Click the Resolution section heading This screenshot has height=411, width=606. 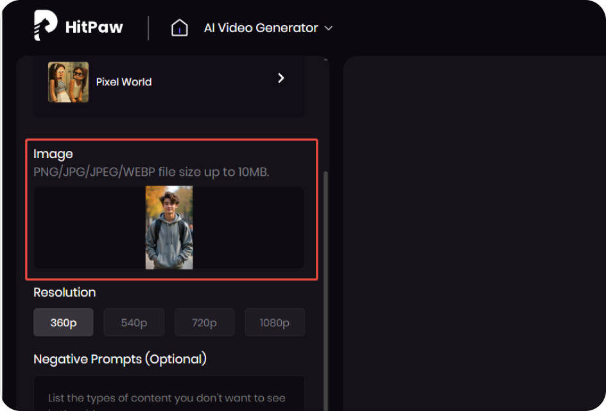click(64, 292)
